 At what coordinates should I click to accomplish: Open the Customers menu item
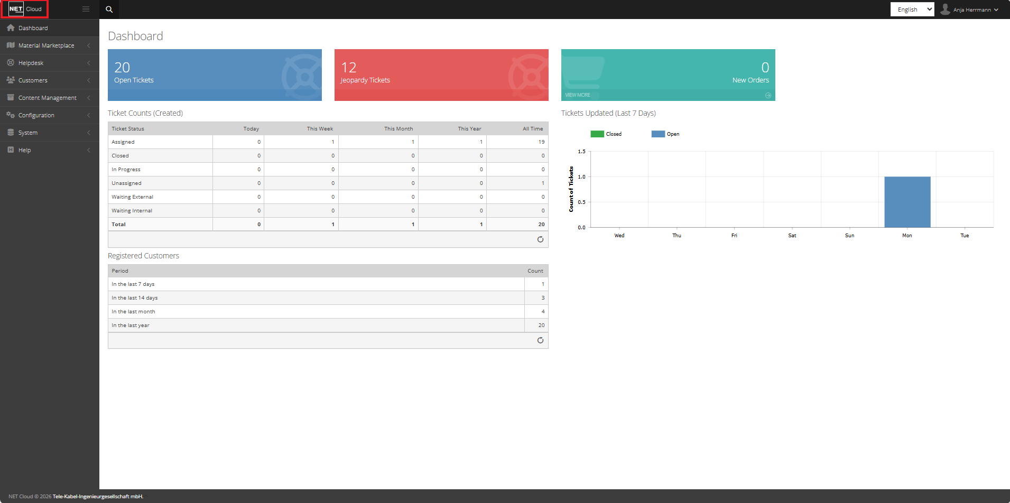click(x=33, y=80)
